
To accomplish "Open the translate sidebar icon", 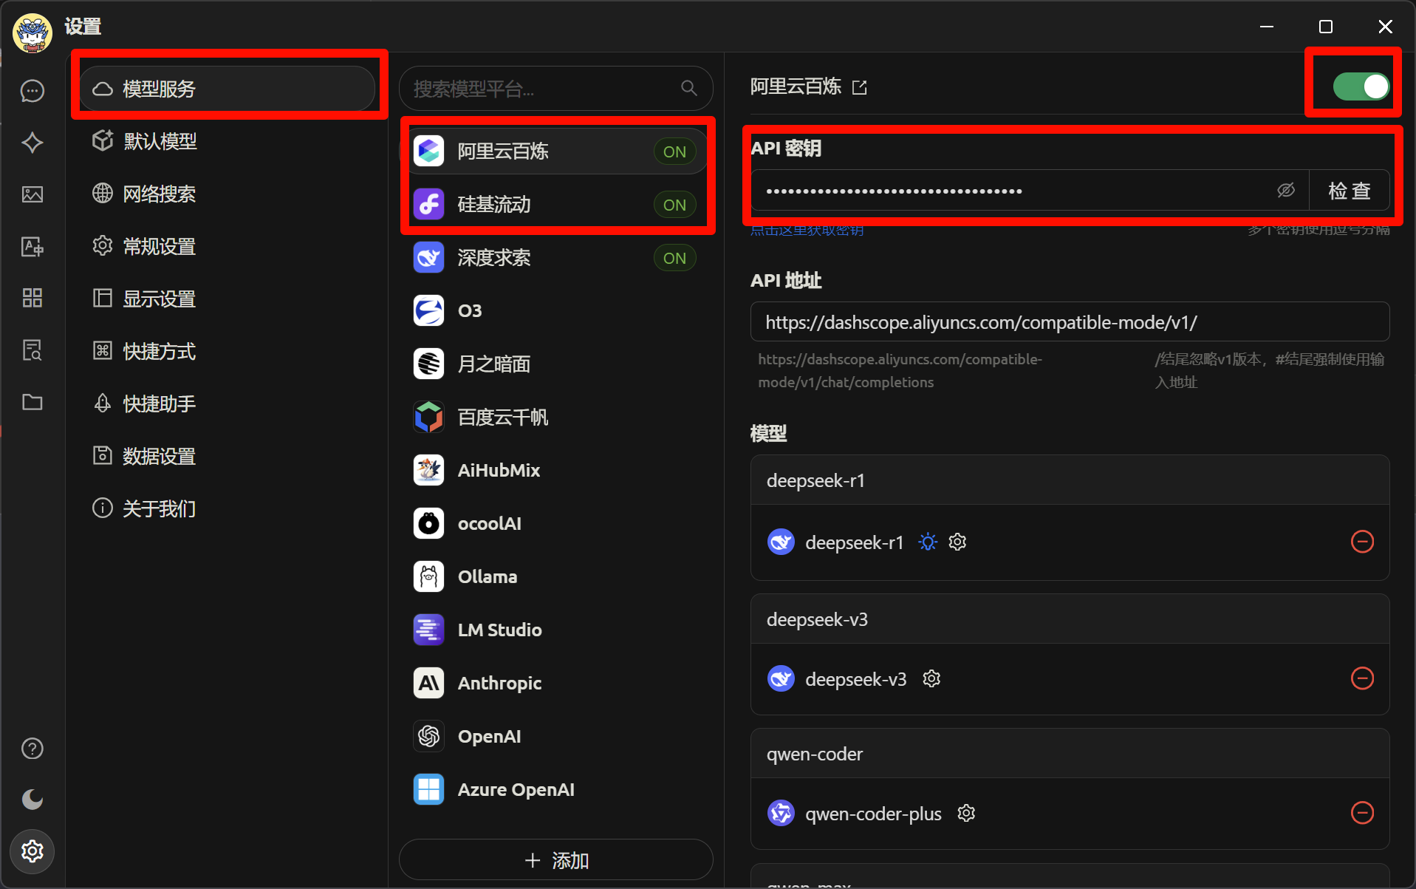I will click(x=33, y=246).
